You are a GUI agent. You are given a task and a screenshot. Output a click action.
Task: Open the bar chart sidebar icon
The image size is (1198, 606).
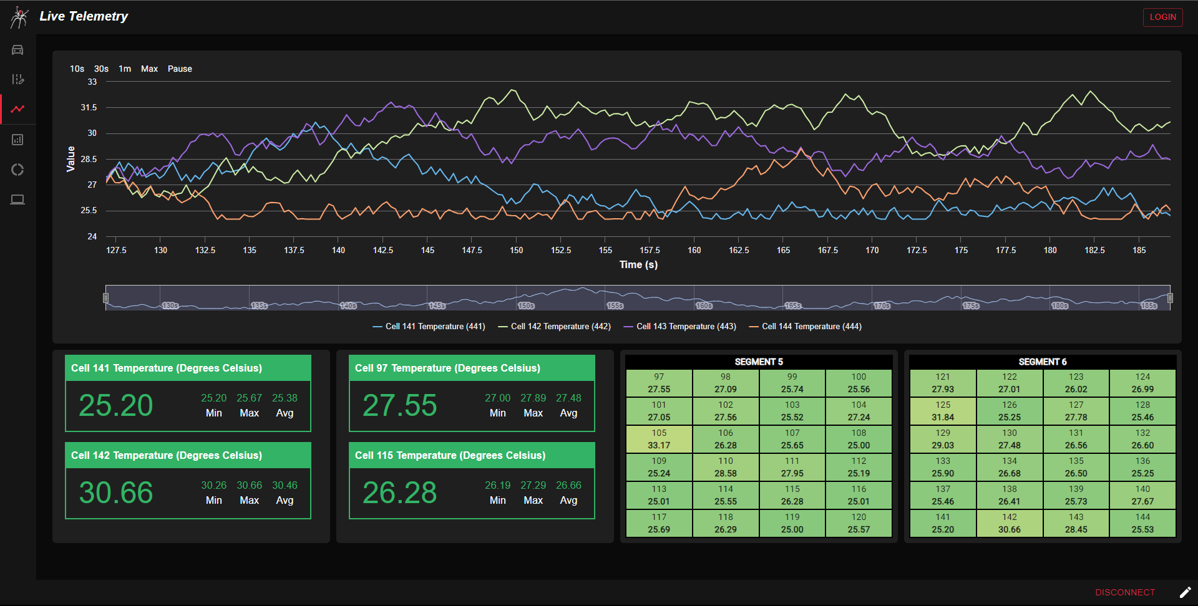(x=17, y=140)
